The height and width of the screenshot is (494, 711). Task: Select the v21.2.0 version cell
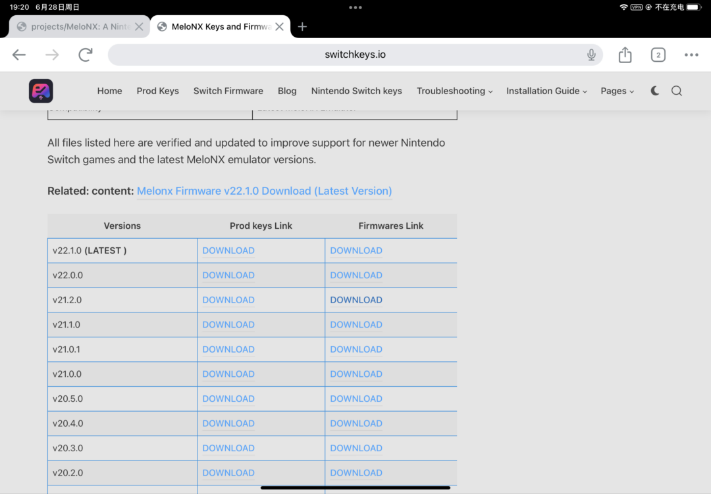(122, 300)
